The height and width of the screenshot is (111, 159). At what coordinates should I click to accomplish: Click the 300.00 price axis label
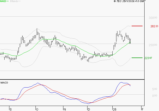[x=153, y=18]
